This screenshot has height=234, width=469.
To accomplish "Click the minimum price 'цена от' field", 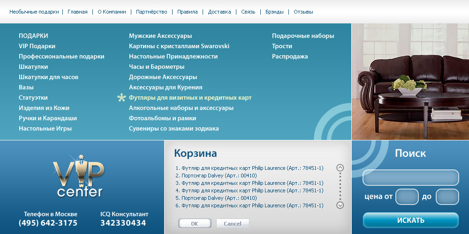I will (407, 197).
